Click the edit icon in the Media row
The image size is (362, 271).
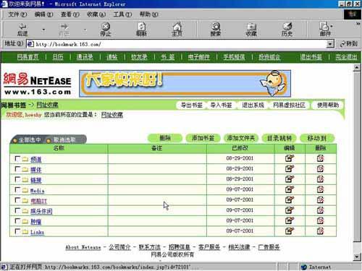[x=290, y=189]
